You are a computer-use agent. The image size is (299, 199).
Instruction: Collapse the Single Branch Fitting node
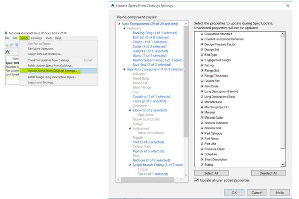tap(129, 164)
